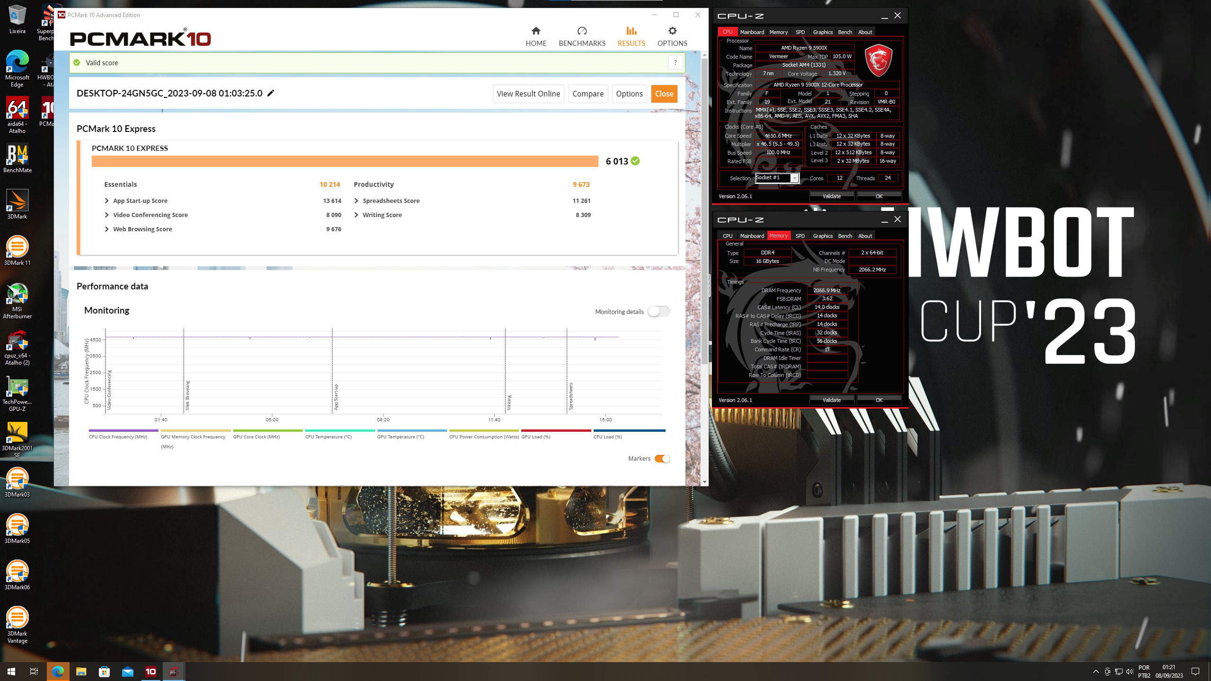
Task: Click PCMark vertical scrollbar thumb
Action: [x=704, y=210]
